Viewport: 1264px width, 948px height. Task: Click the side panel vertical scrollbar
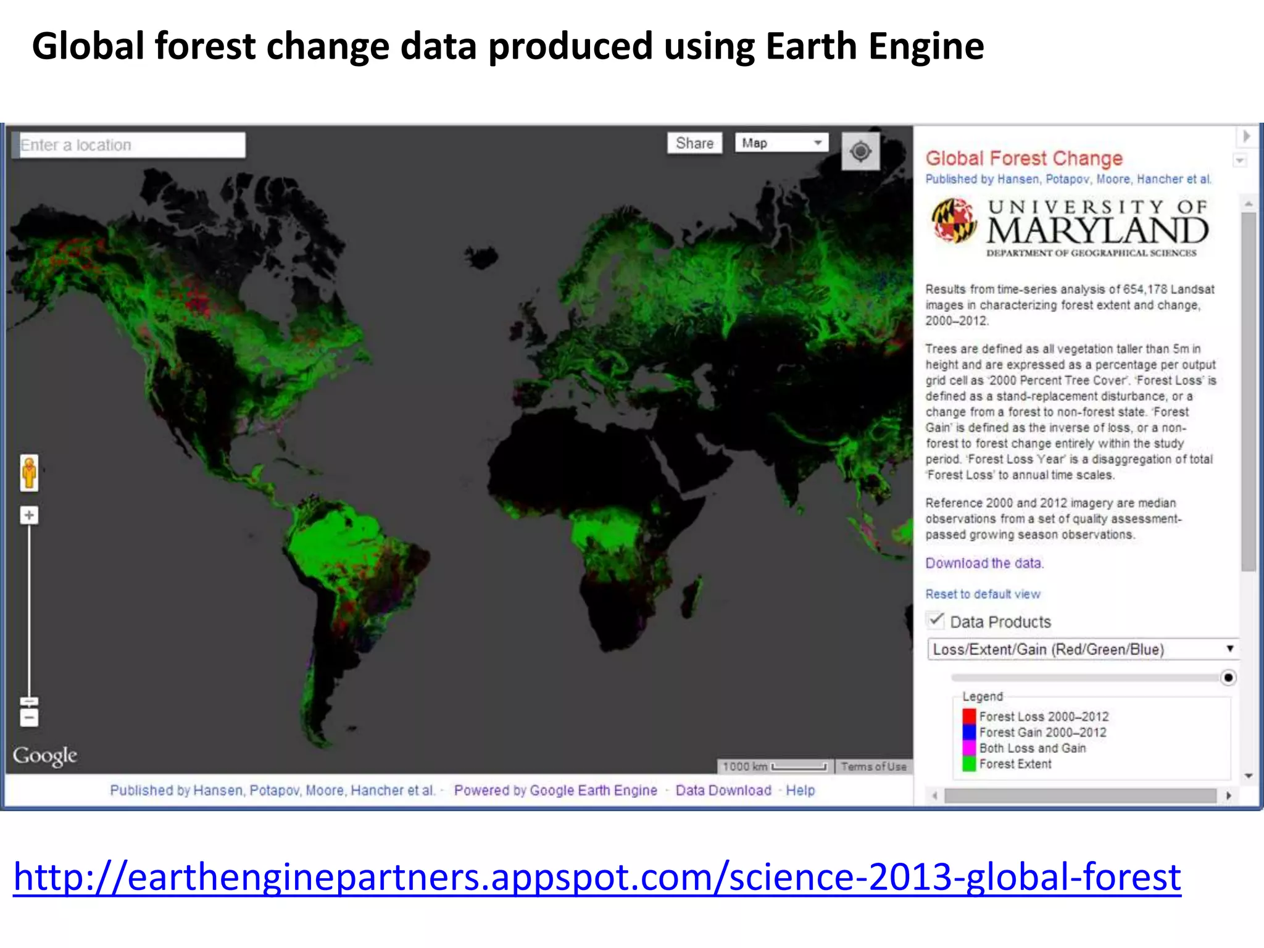point(1249,392)
